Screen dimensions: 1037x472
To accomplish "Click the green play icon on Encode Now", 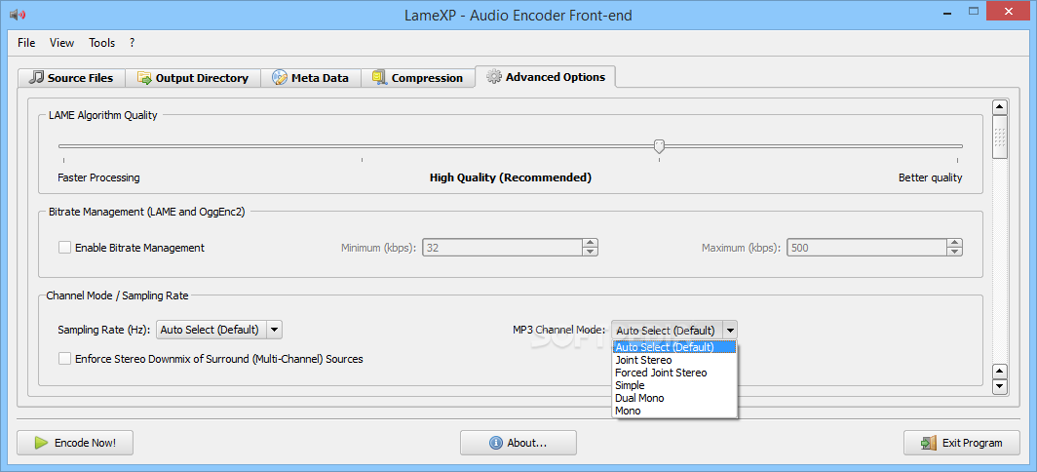I will [42, 443].
